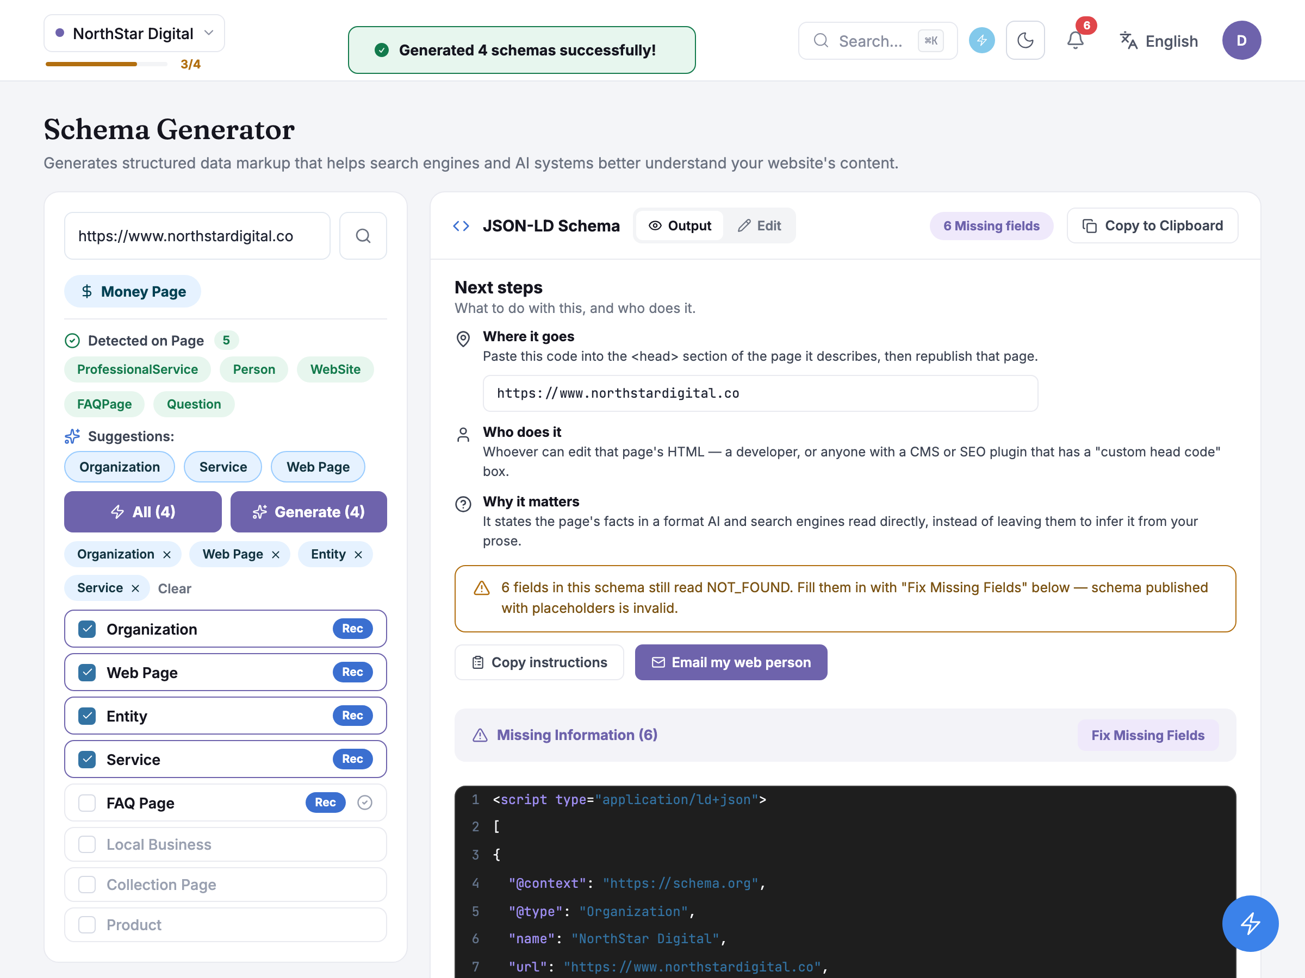The height and width of the screenshot is (978, 1305).
Task: Click the NOT_FOUND warning alert icon
Action: click(x=481, y=588)
